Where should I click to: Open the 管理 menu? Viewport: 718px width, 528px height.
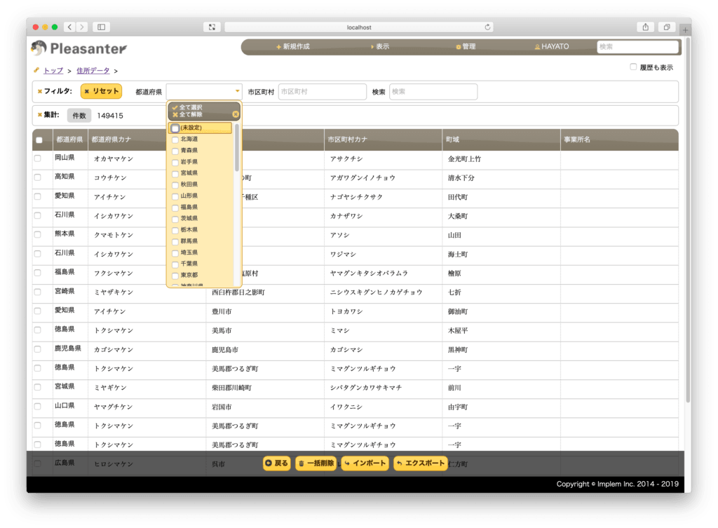click(x=466, y=46)
